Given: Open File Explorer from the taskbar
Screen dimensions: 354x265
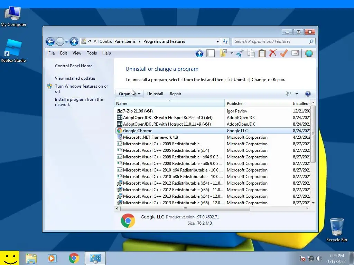Looking at the screenshot, I should (x=31, y=258).
